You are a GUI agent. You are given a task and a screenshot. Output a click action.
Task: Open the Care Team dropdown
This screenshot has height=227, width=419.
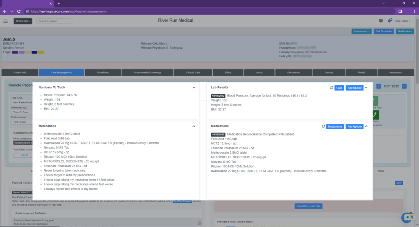click(x=403, y=21)
